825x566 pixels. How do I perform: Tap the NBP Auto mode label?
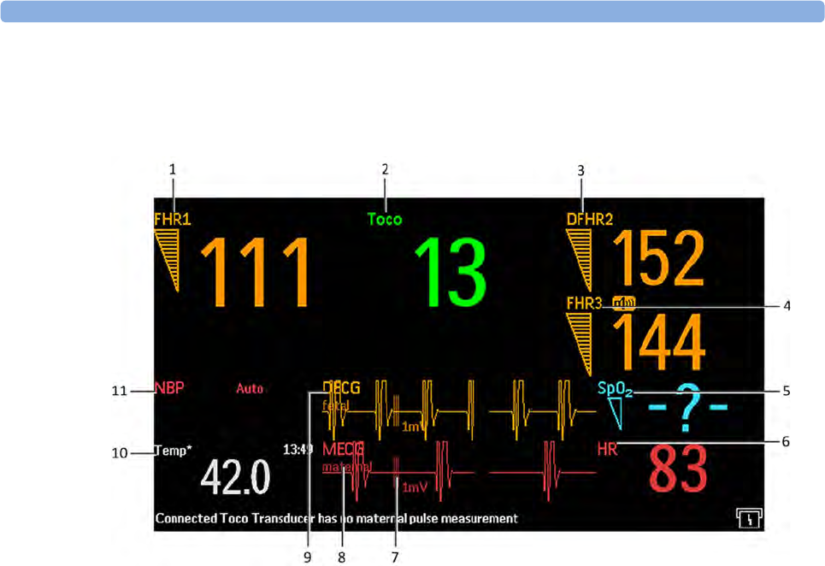point(250,389)
